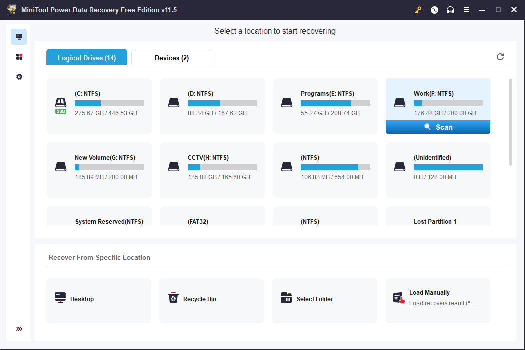Select the Logical Drives (14) tab
This screenshot has height=350, width=525.
tap(87, 58)
